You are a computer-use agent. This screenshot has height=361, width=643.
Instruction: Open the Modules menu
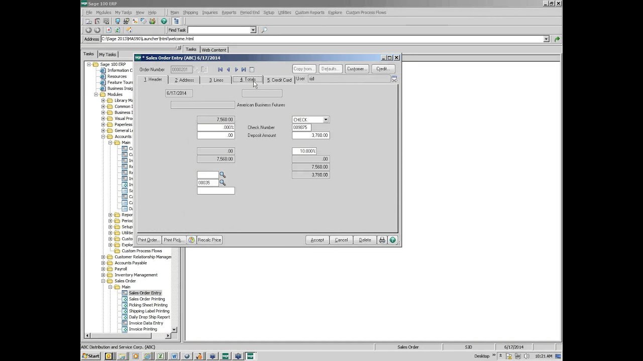pos(103,13)
